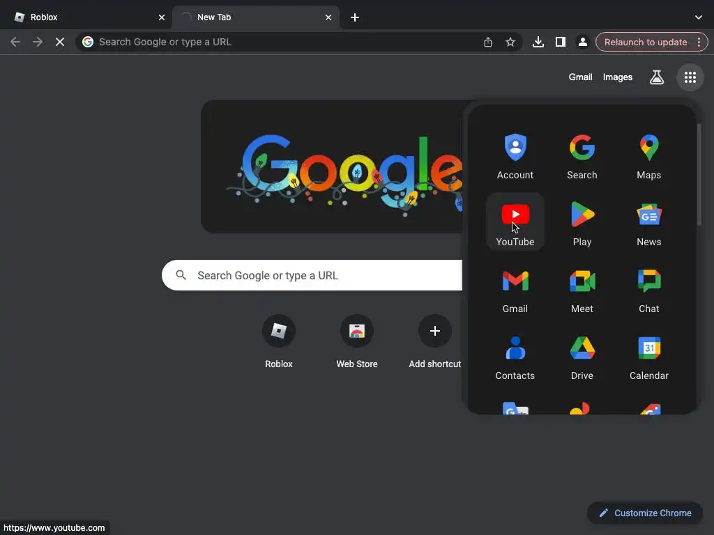Open the Chrome three-dot menu
Screen dimensions: 714x535
(699, 42)
